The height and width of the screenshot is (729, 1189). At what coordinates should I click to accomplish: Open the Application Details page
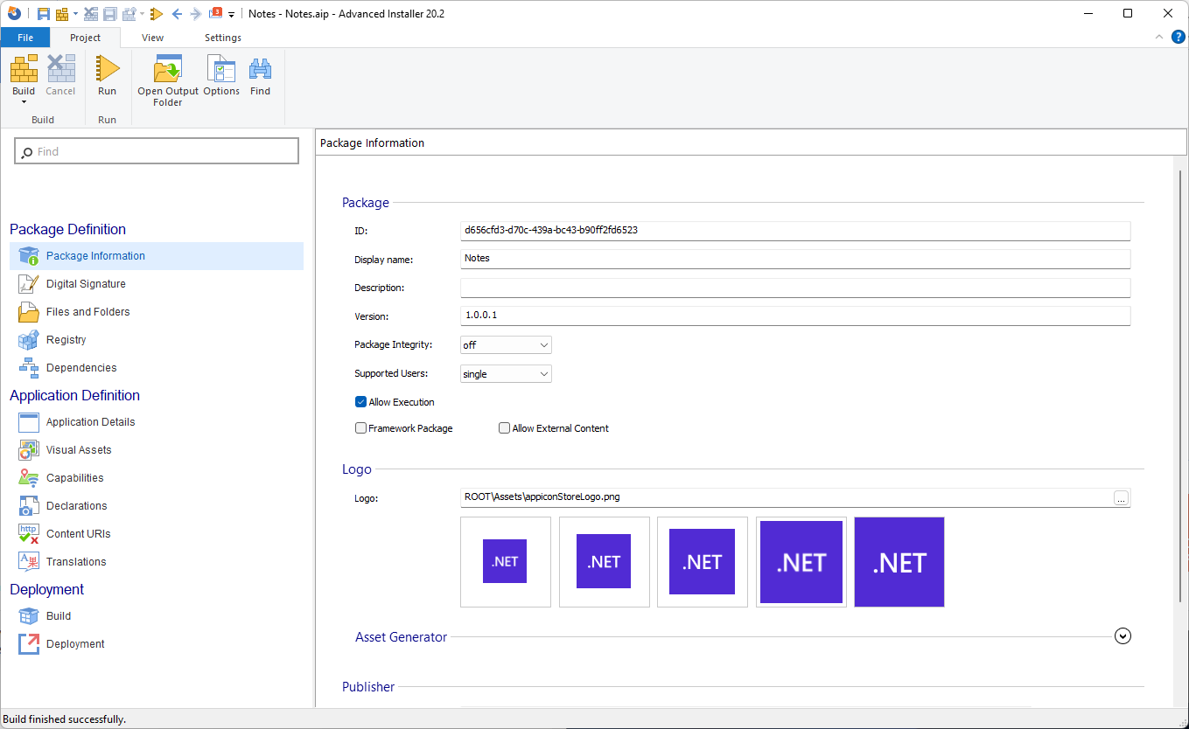pyautogui.click(x=90, y=422)
